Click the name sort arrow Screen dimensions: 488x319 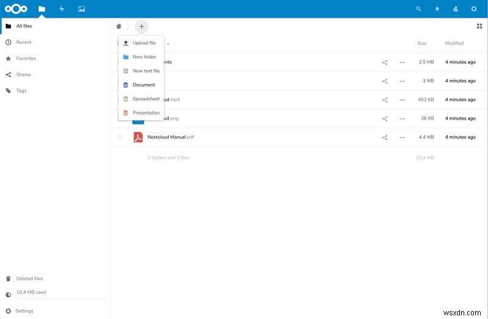168,44
